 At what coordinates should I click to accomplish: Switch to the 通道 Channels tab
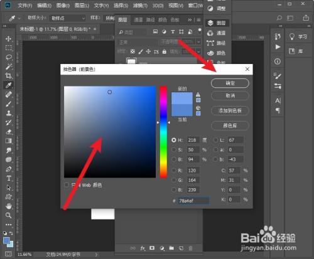click(x=138, y=20)
